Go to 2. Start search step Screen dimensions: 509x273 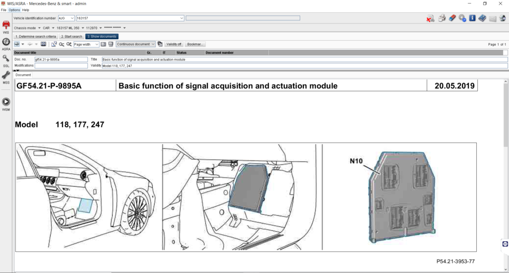click(72, 36)
